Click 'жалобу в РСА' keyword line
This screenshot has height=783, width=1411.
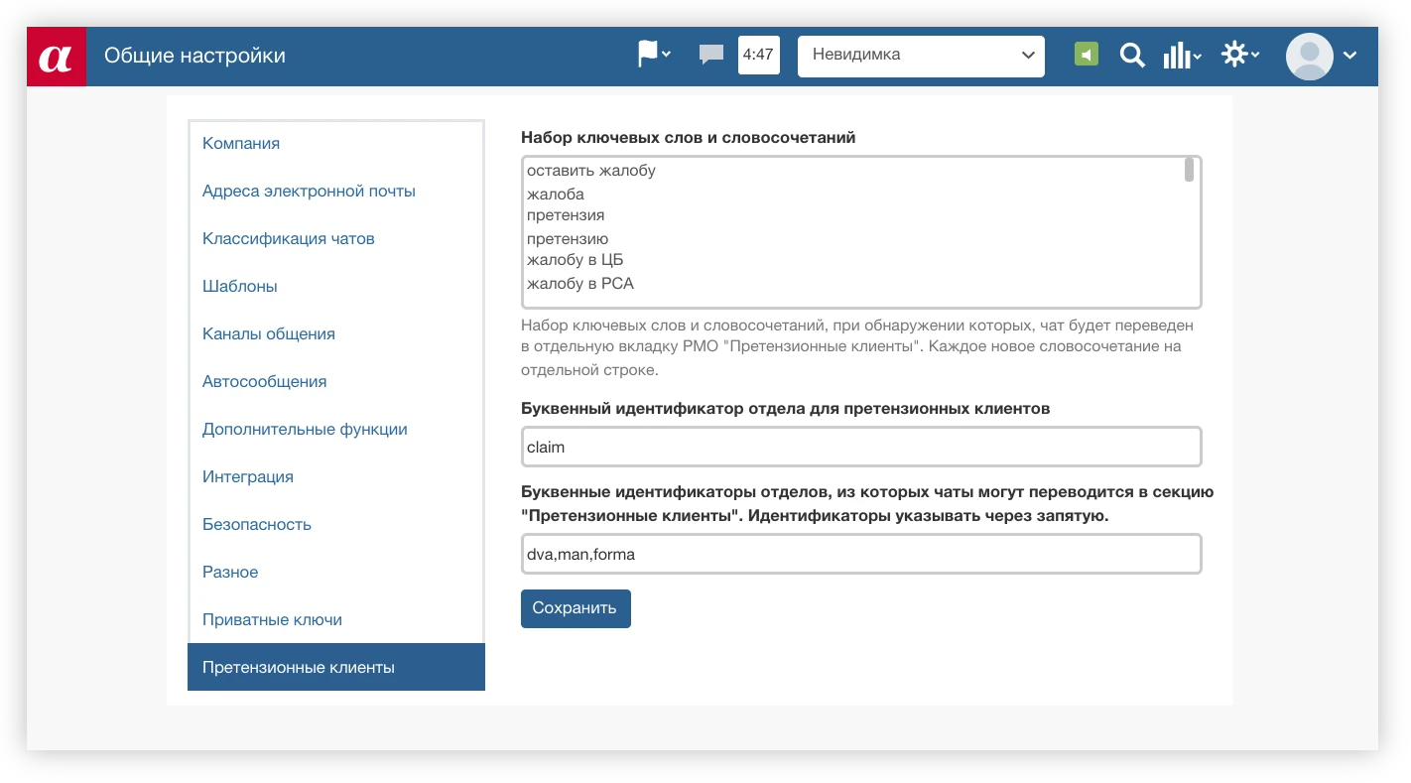(x=580, y=284)
